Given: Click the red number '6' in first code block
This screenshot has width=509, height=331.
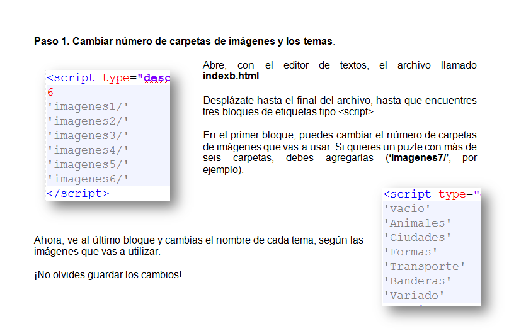Looking at the screenshot, I should 50,92.
